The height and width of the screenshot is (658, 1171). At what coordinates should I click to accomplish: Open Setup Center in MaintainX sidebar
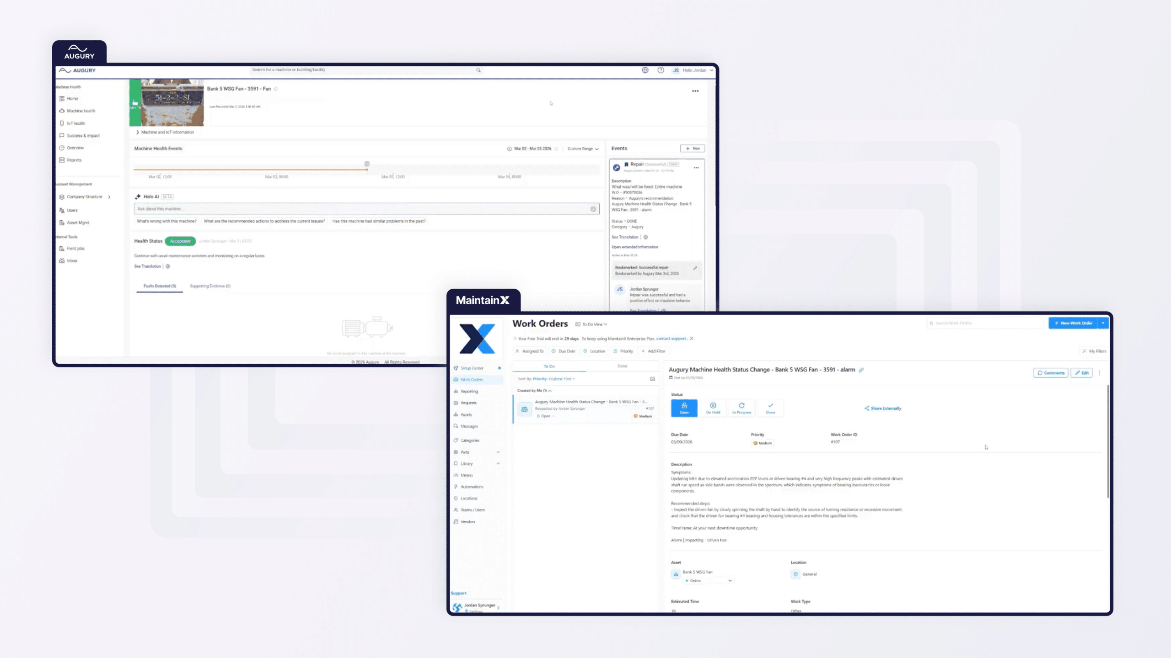pyautogui.click(x=477, y=368)
